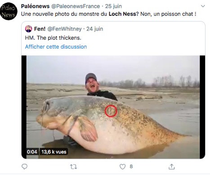Click the like count number 8

131,166
